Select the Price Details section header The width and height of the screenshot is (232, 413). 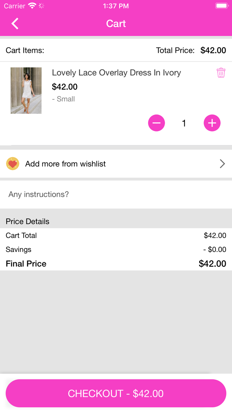(x=28, y=221)
